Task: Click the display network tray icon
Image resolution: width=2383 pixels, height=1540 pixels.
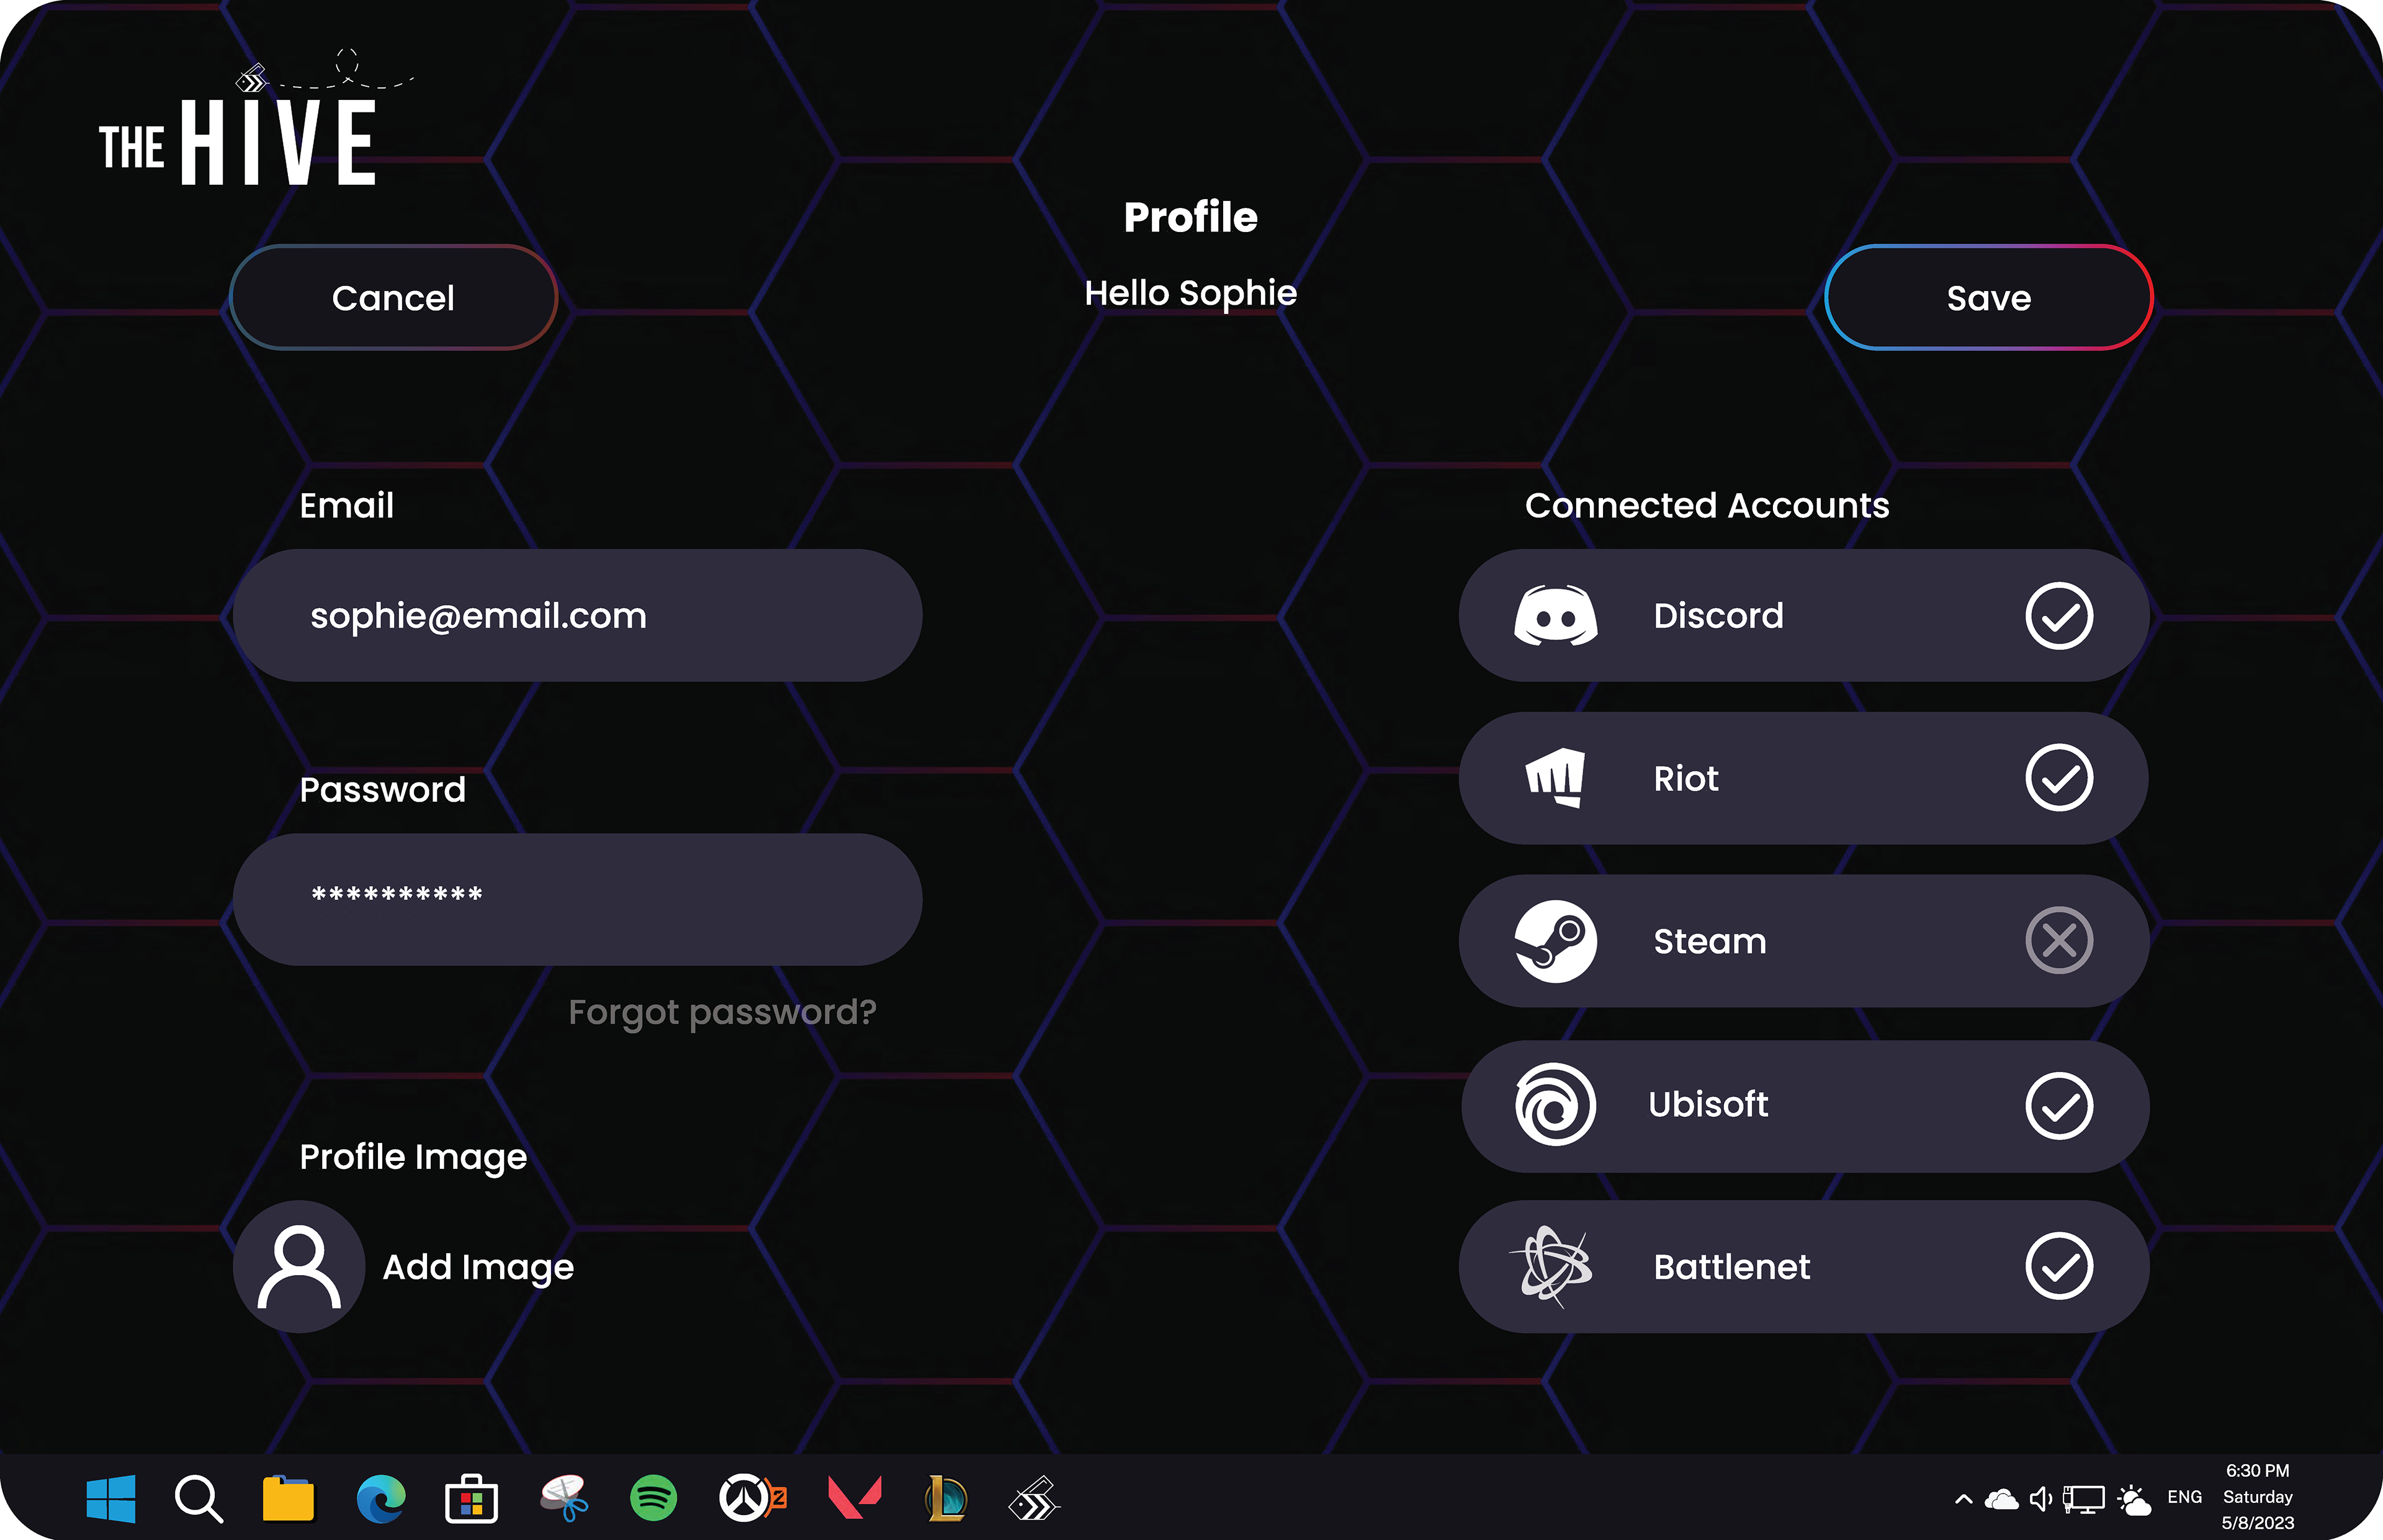Action: 2084,1499
